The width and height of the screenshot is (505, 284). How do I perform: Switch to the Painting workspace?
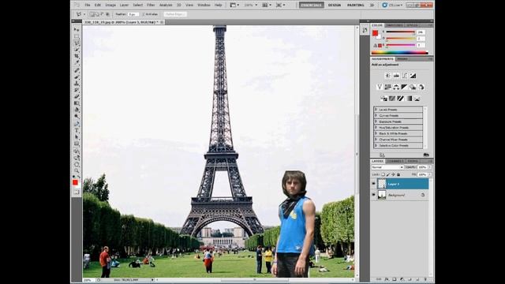(356, 6)
